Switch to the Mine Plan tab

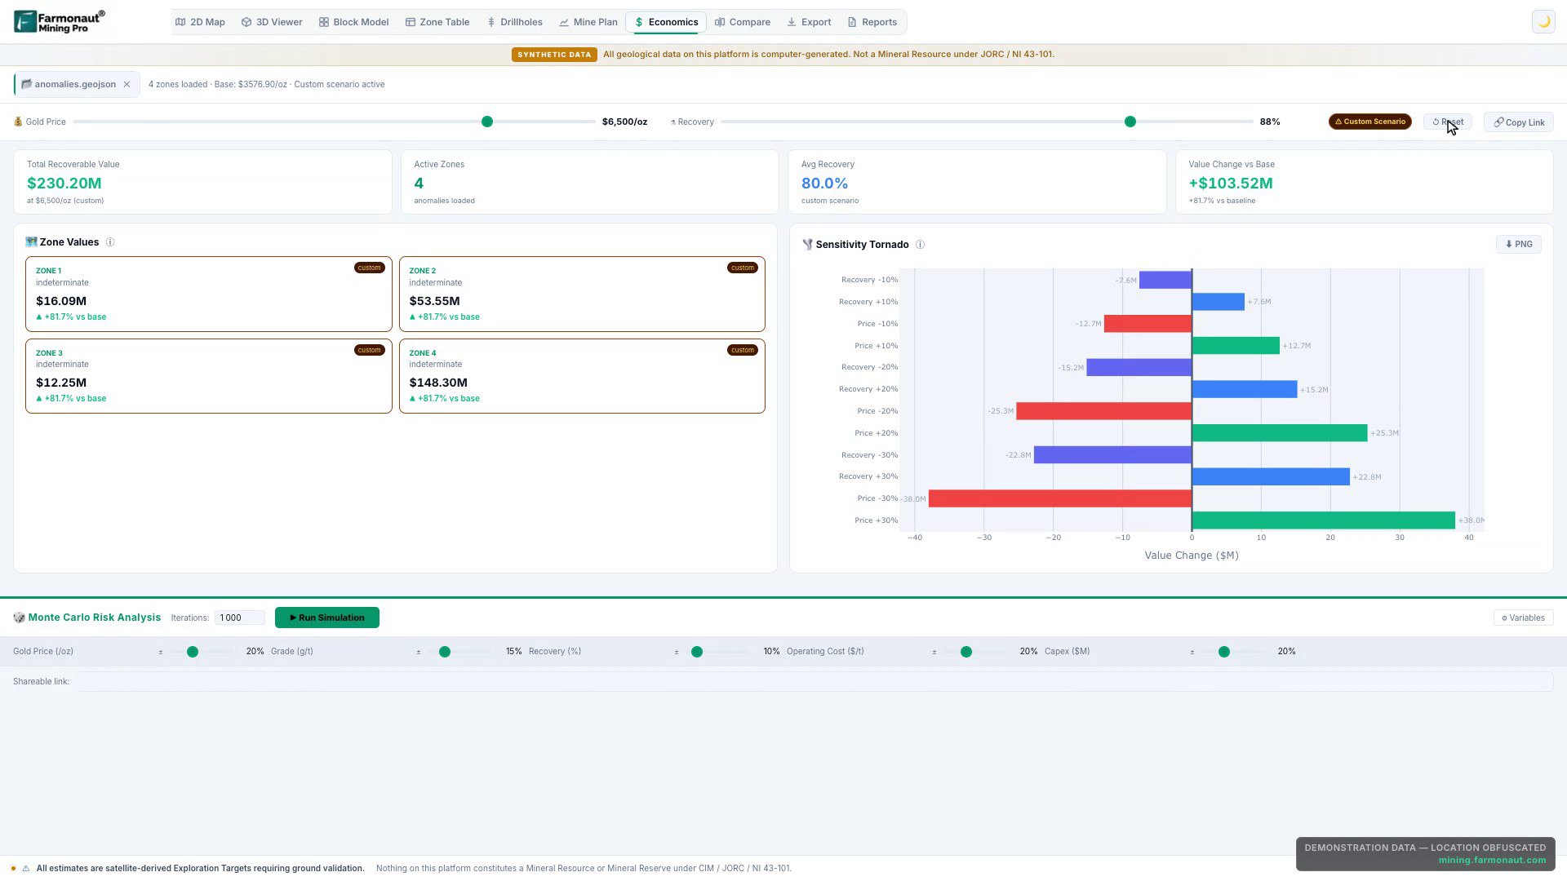point(588,22)
